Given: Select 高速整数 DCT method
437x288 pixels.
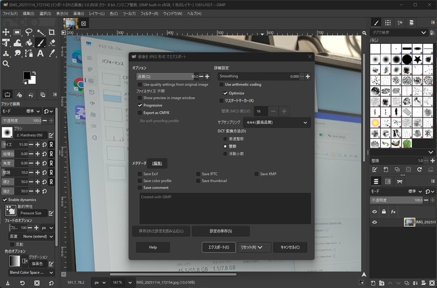Looking at the screenshot, I should [225, 139].
